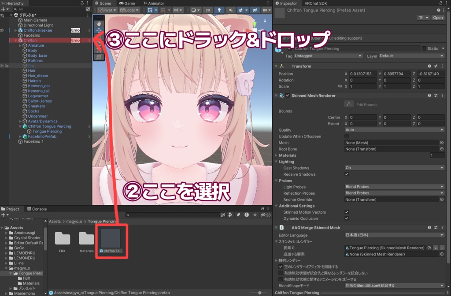Switch to the Game tab
Screen dimensions: 451x296
click(127, 3)
